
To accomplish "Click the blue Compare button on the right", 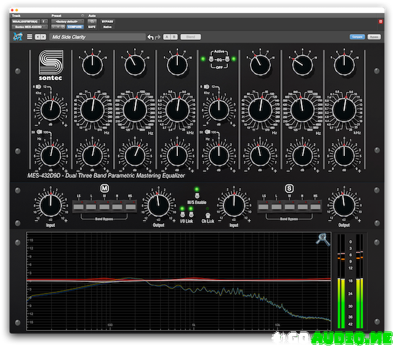I will tap(356, 37).
